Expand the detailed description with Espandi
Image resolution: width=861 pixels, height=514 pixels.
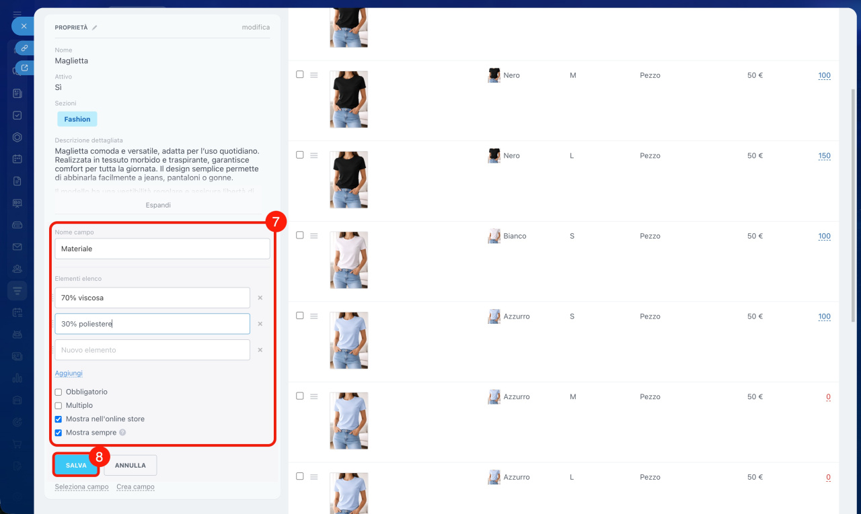158,205
